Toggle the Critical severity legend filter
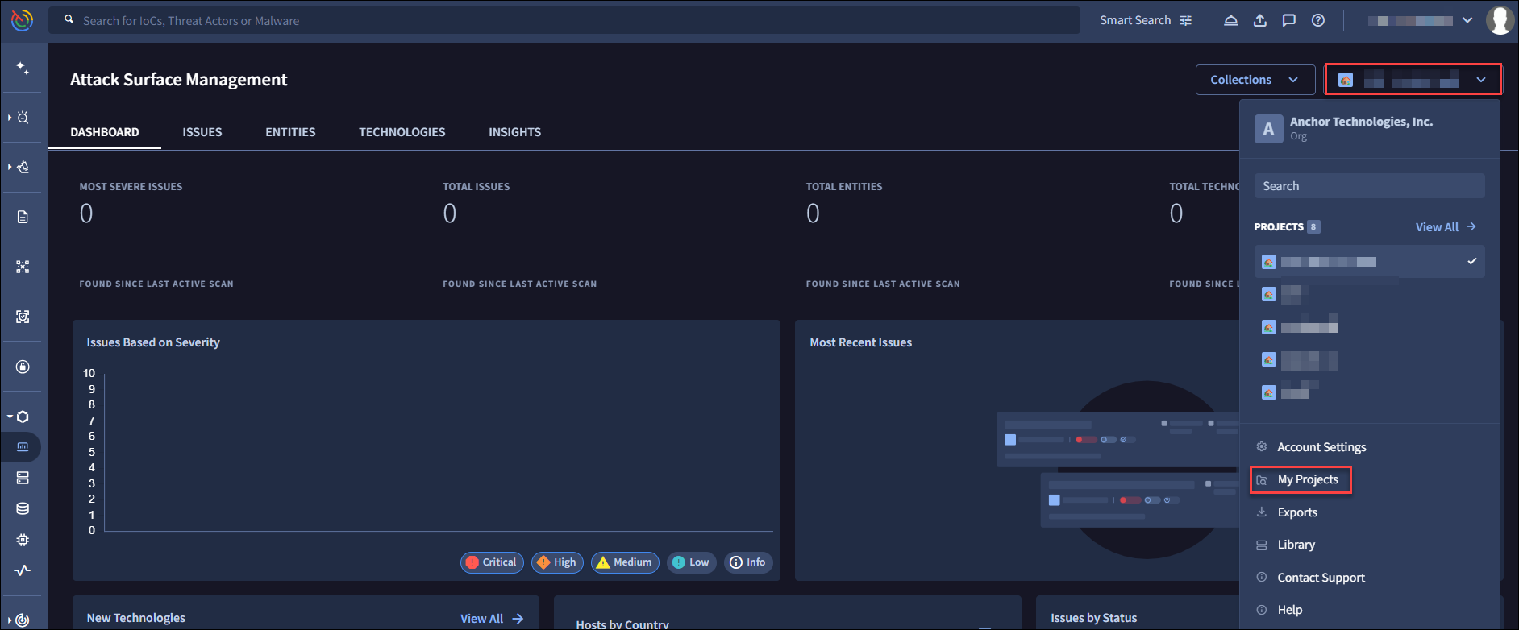Viewport: 1519px width, 630px height. click(492, 562)
